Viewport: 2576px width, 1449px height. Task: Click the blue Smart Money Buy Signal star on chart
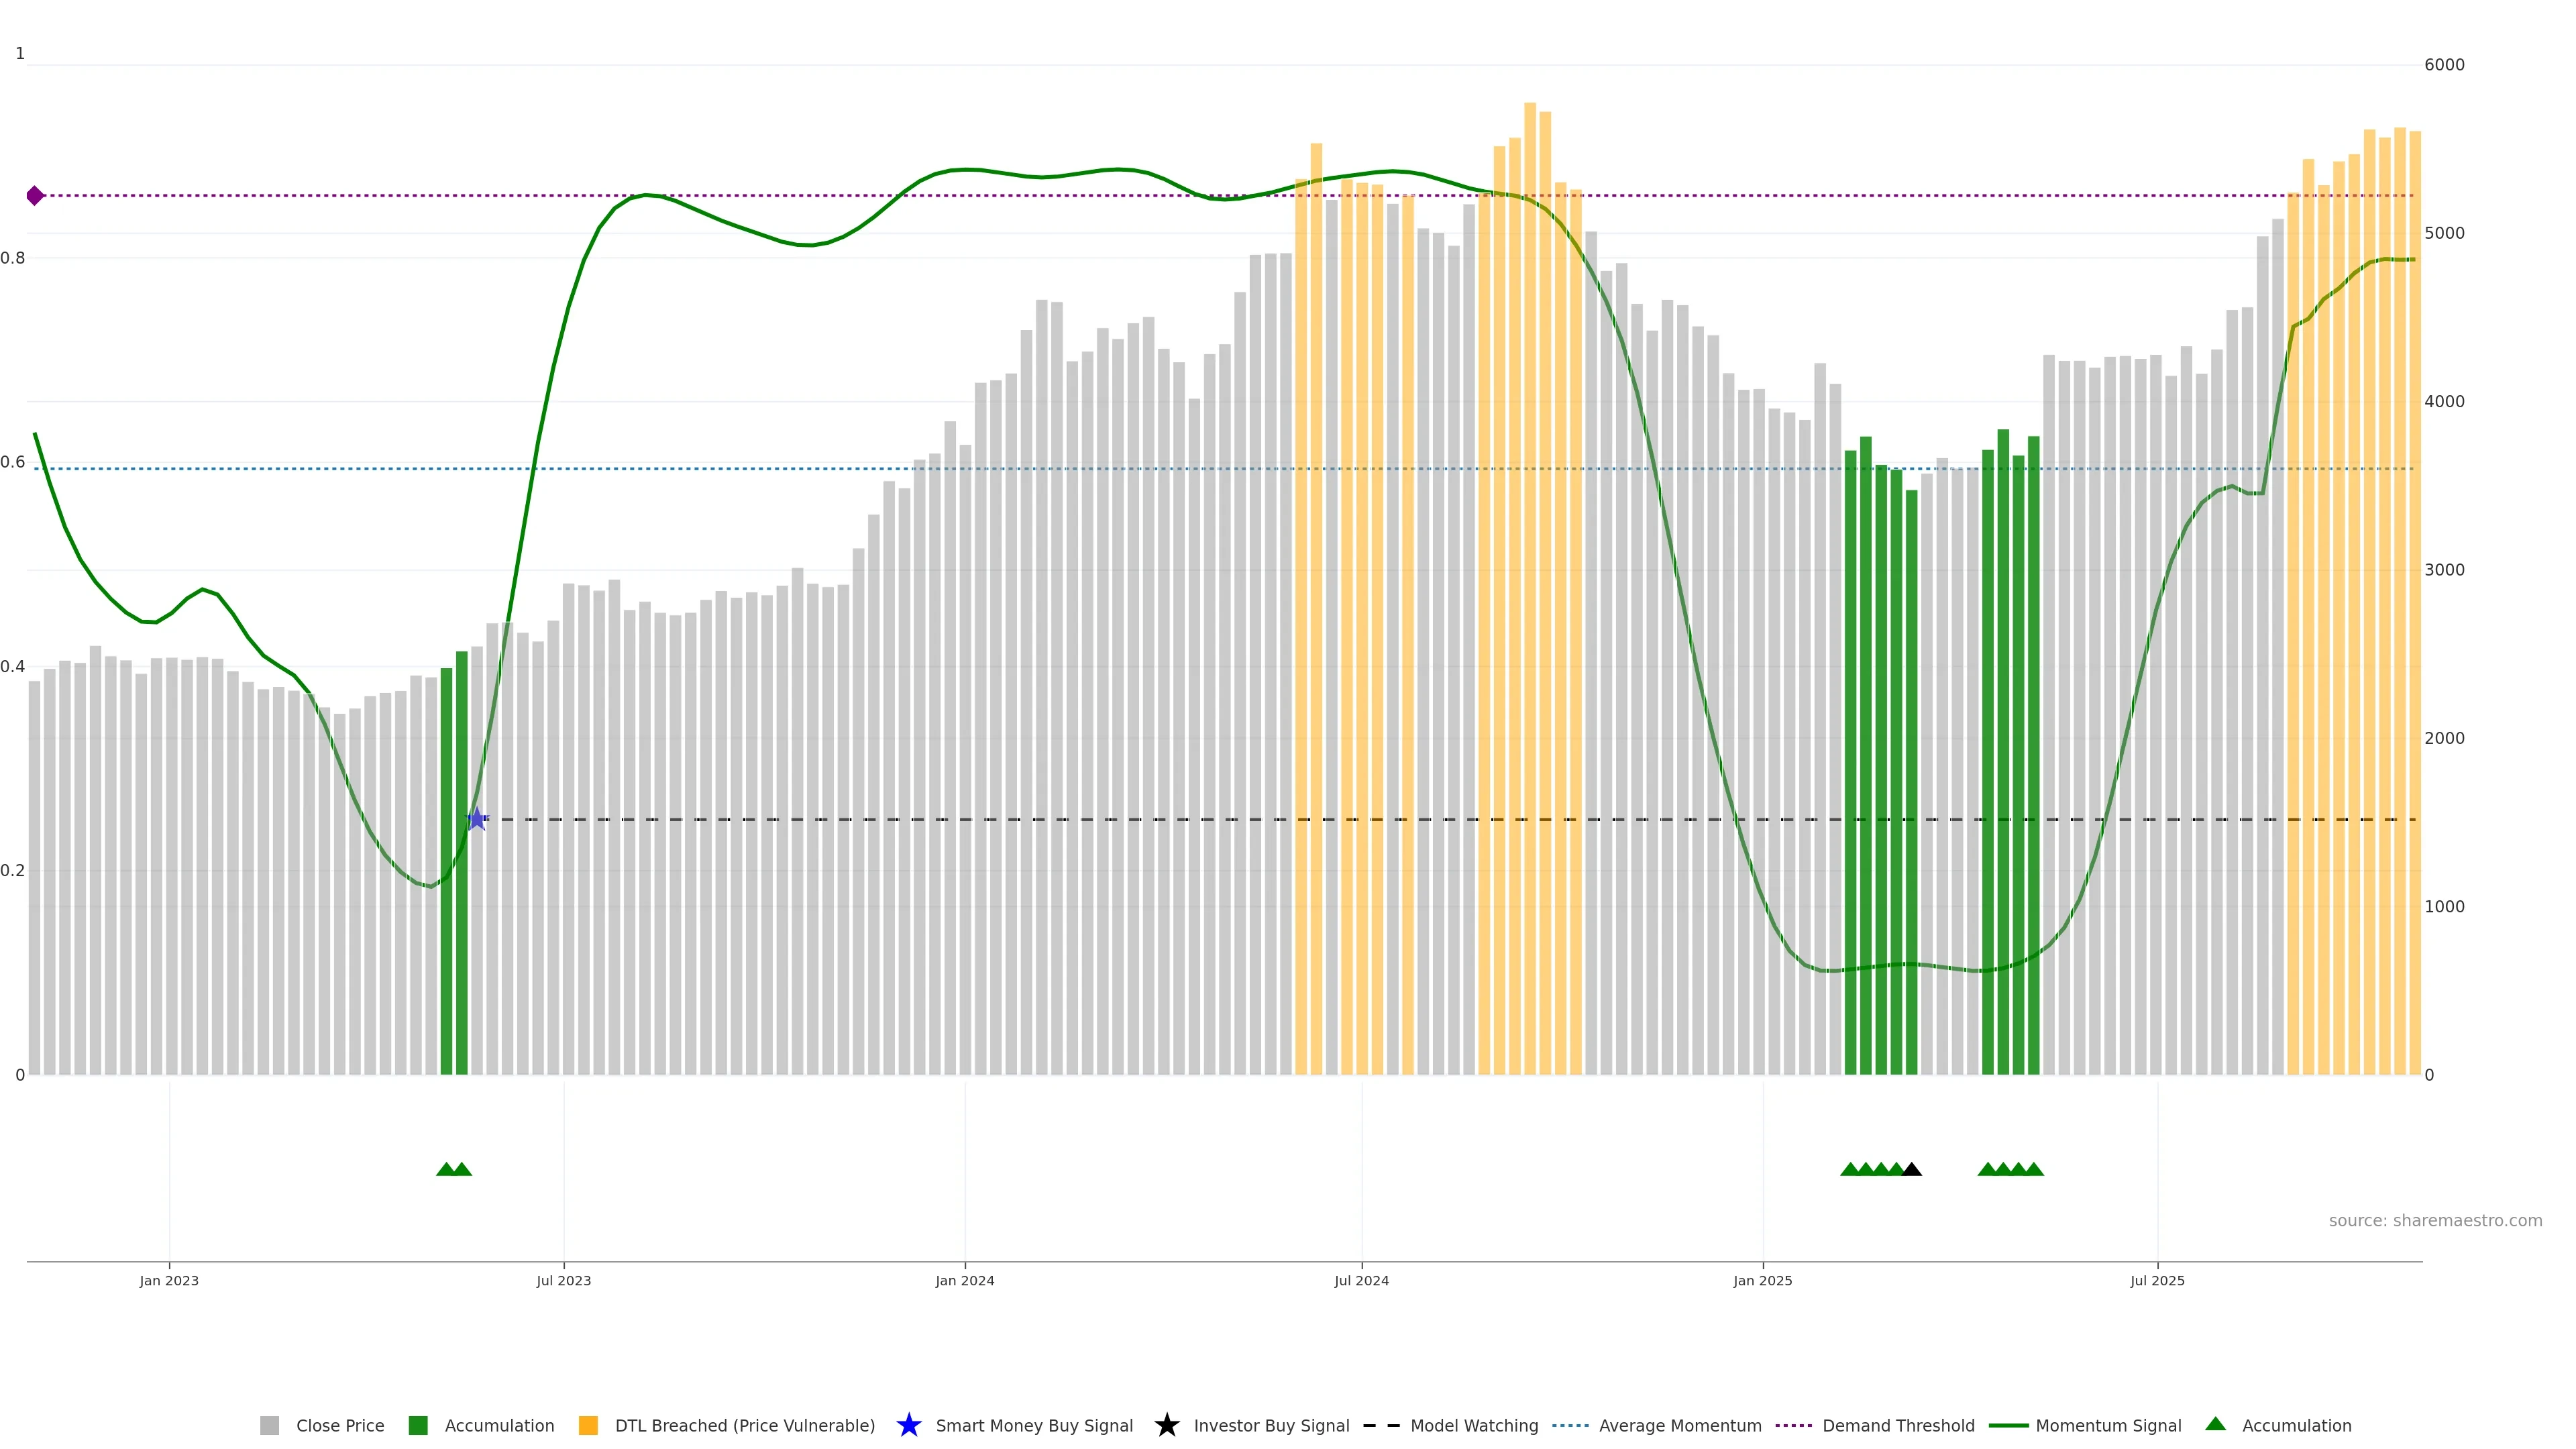point(477,819)
